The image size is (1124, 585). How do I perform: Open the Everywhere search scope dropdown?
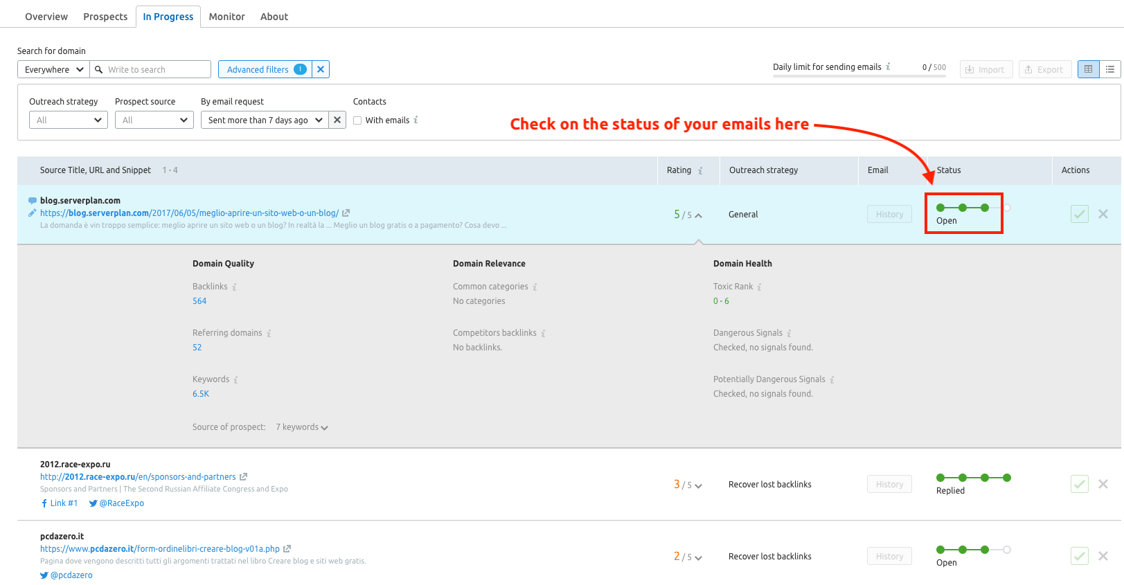click(53, 69)
